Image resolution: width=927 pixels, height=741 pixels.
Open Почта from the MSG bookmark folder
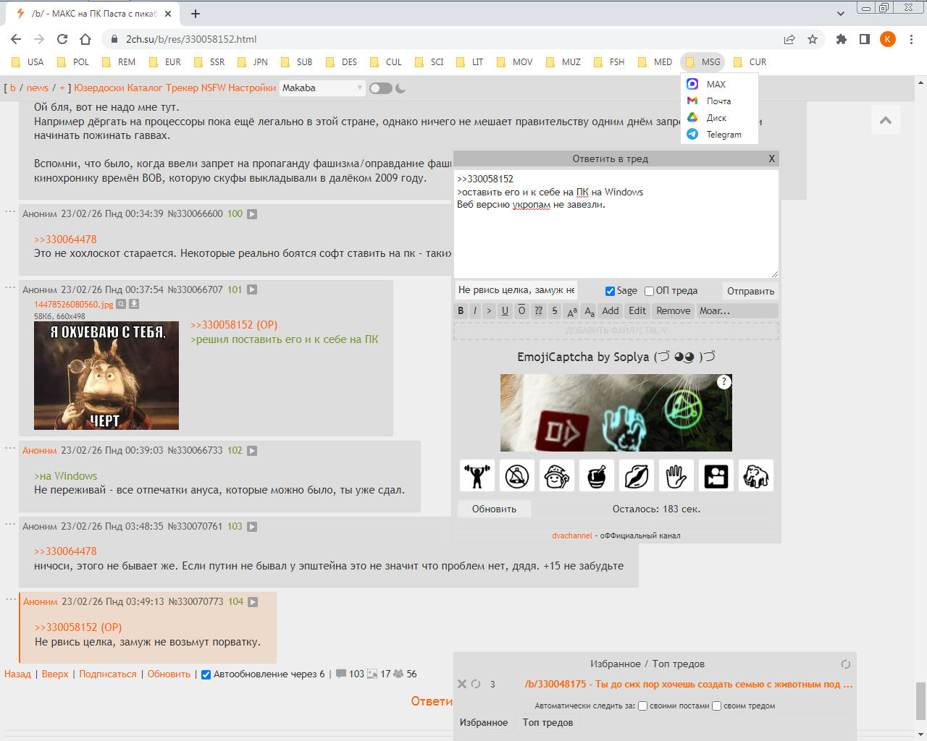719,101
